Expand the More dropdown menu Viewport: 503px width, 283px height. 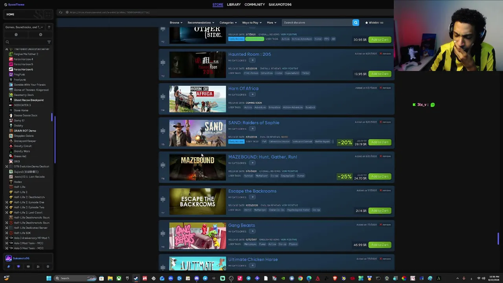pos(272,22)
